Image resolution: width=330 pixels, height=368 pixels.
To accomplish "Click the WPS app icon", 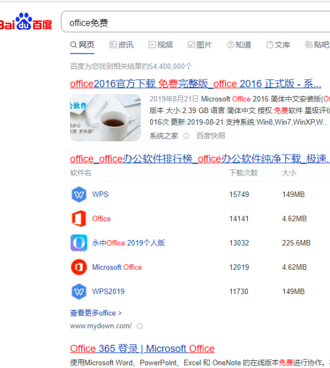I will point(79,194).
